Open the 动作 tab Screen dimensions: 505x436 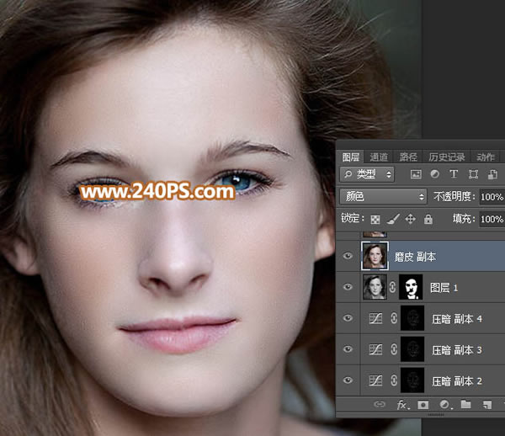[x=486, y=157]
